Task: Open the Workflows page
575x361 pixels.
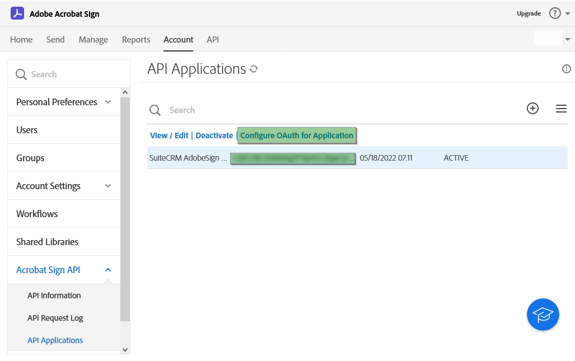Action: [36, 214]
